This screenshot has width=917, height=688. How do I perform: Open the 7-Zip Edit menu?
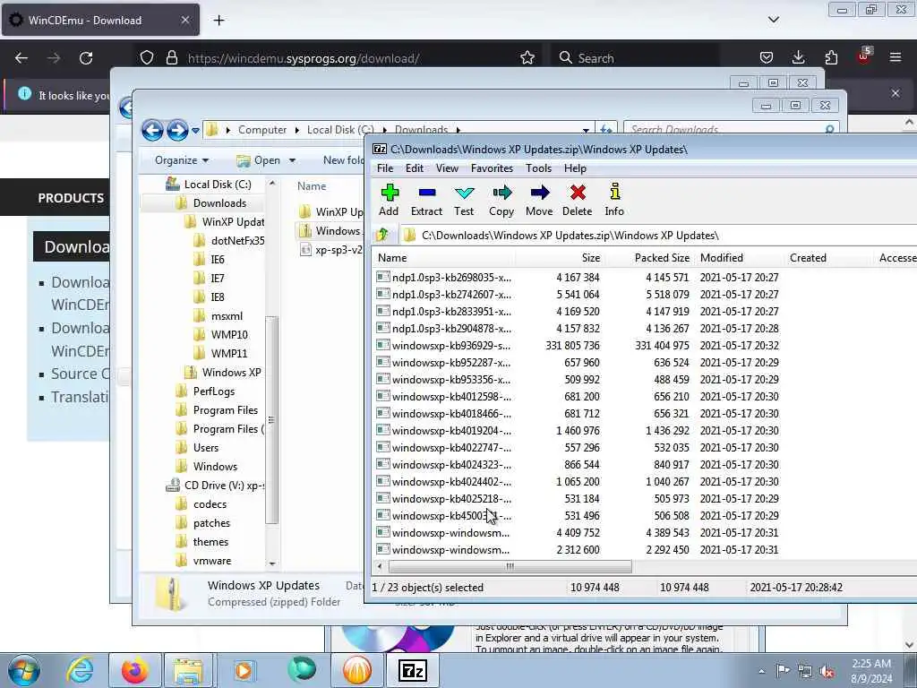coord(414,168)
